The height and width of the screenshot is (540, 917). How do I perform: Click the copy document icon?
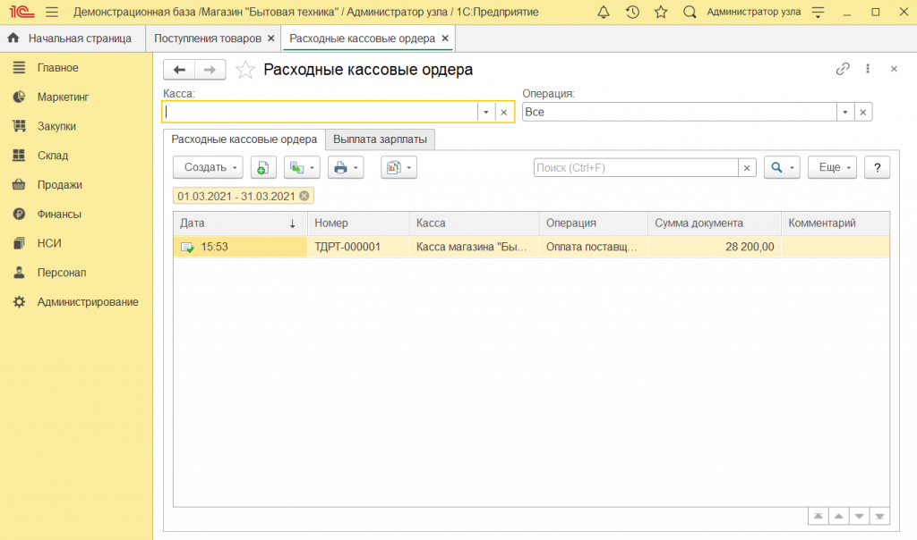263,167
